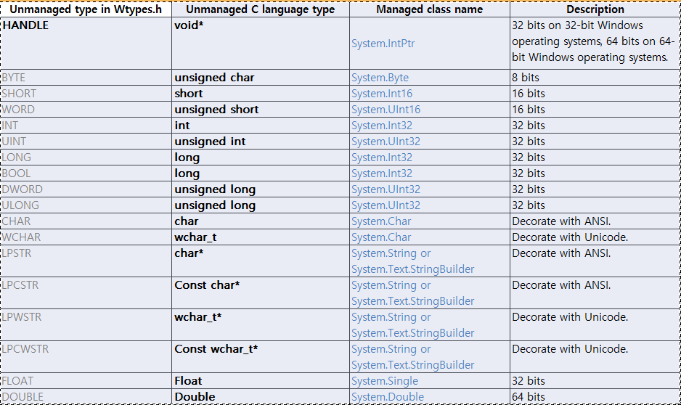The height and width of the screenshot is (405, 681).
Task: Open the System.IntPtr class link
Action: point(383,44)
